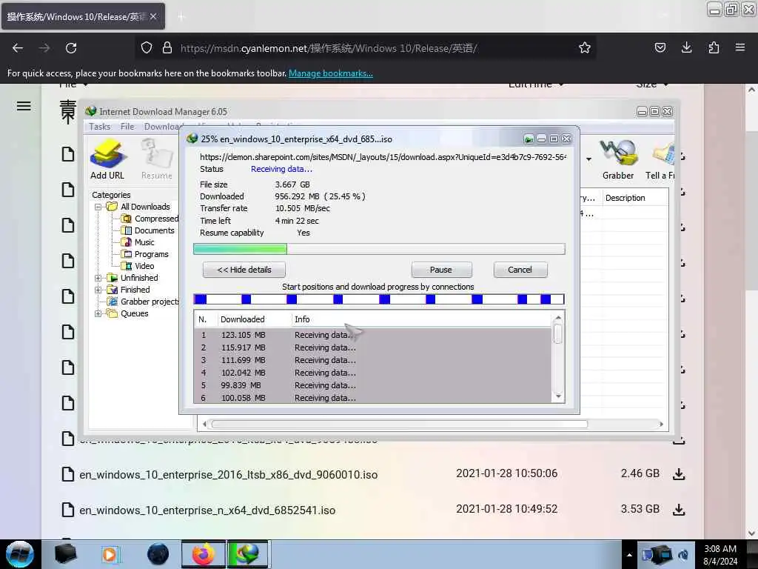The height and width of the screenshot is (569, 758).
Task: Click the toolbar overflow arrow left of Grabber
Action: (588, 159)
